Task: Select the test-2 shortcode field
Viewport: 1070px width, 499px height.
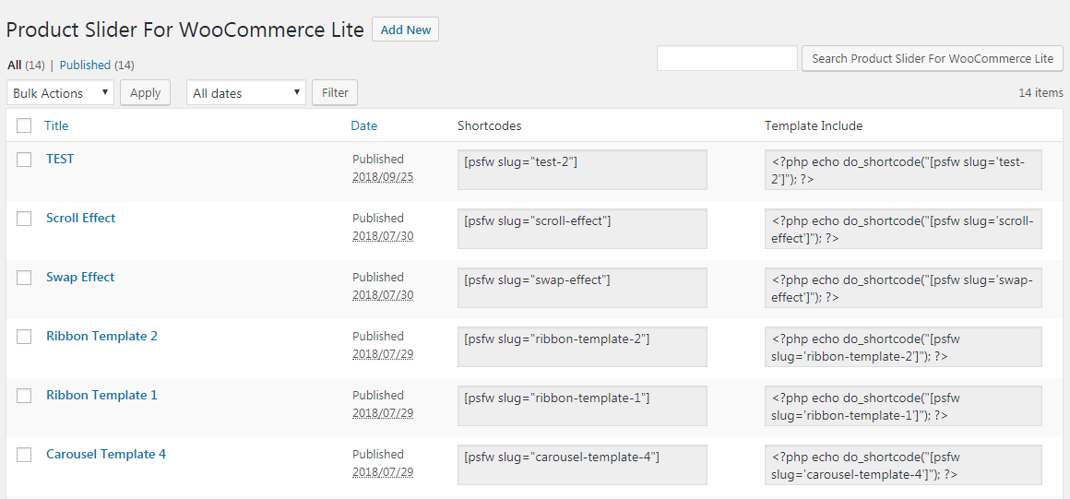Action: click(582, 170)
